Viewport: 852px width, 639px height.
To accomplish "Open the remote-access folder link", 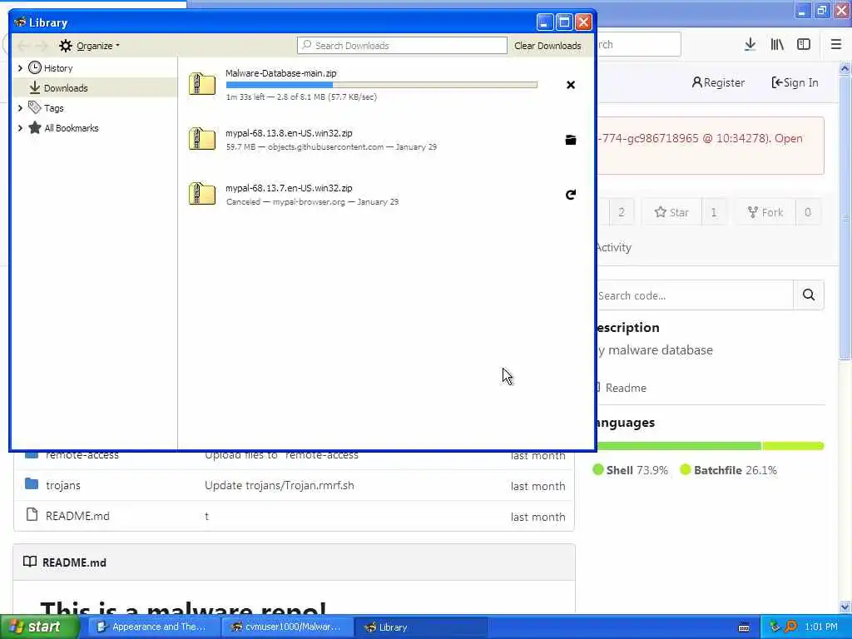I will pyautogui.click(x=82, y=455).
